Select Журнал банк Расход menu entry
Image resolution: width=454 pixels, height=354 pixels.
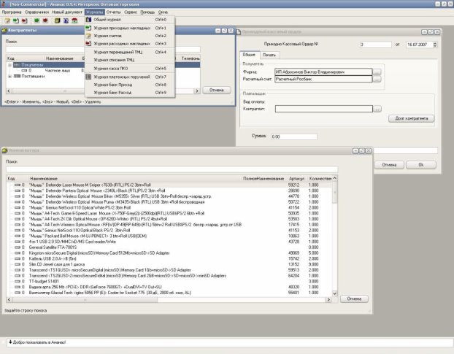click(x=130, y=93)
